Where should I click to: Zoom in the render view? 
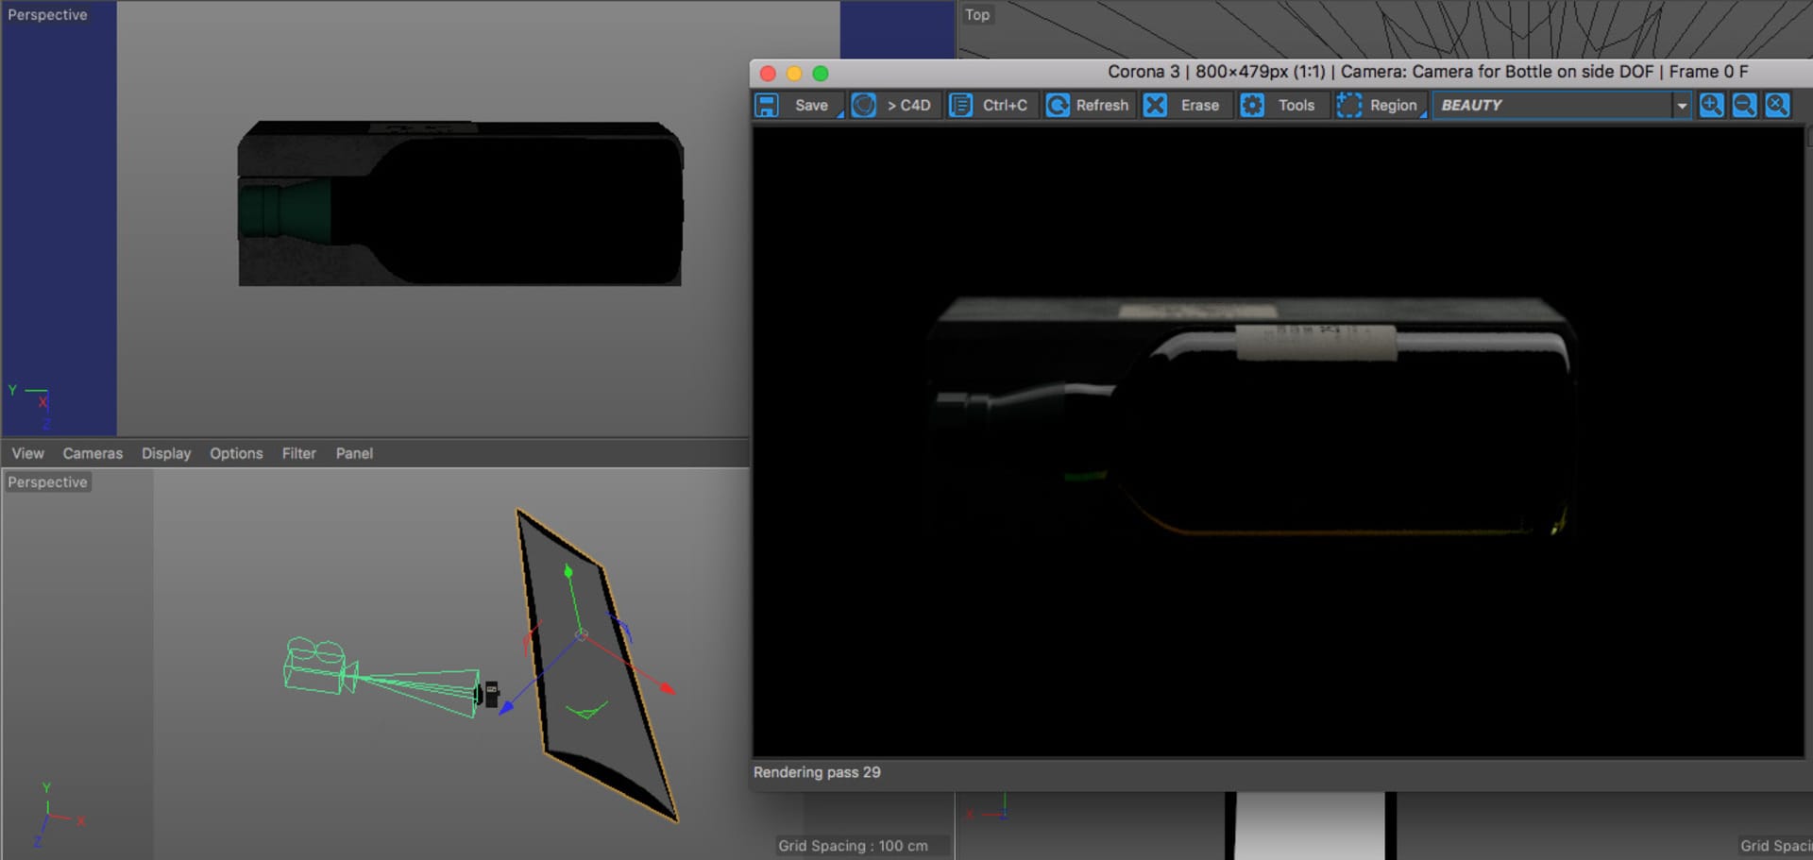(x=1711, y=105)
